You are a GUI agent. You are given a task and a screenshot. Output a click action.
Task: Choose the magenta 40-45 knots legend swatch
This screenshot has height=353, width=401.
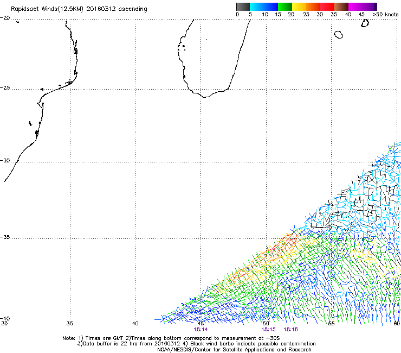pos(355,7)
